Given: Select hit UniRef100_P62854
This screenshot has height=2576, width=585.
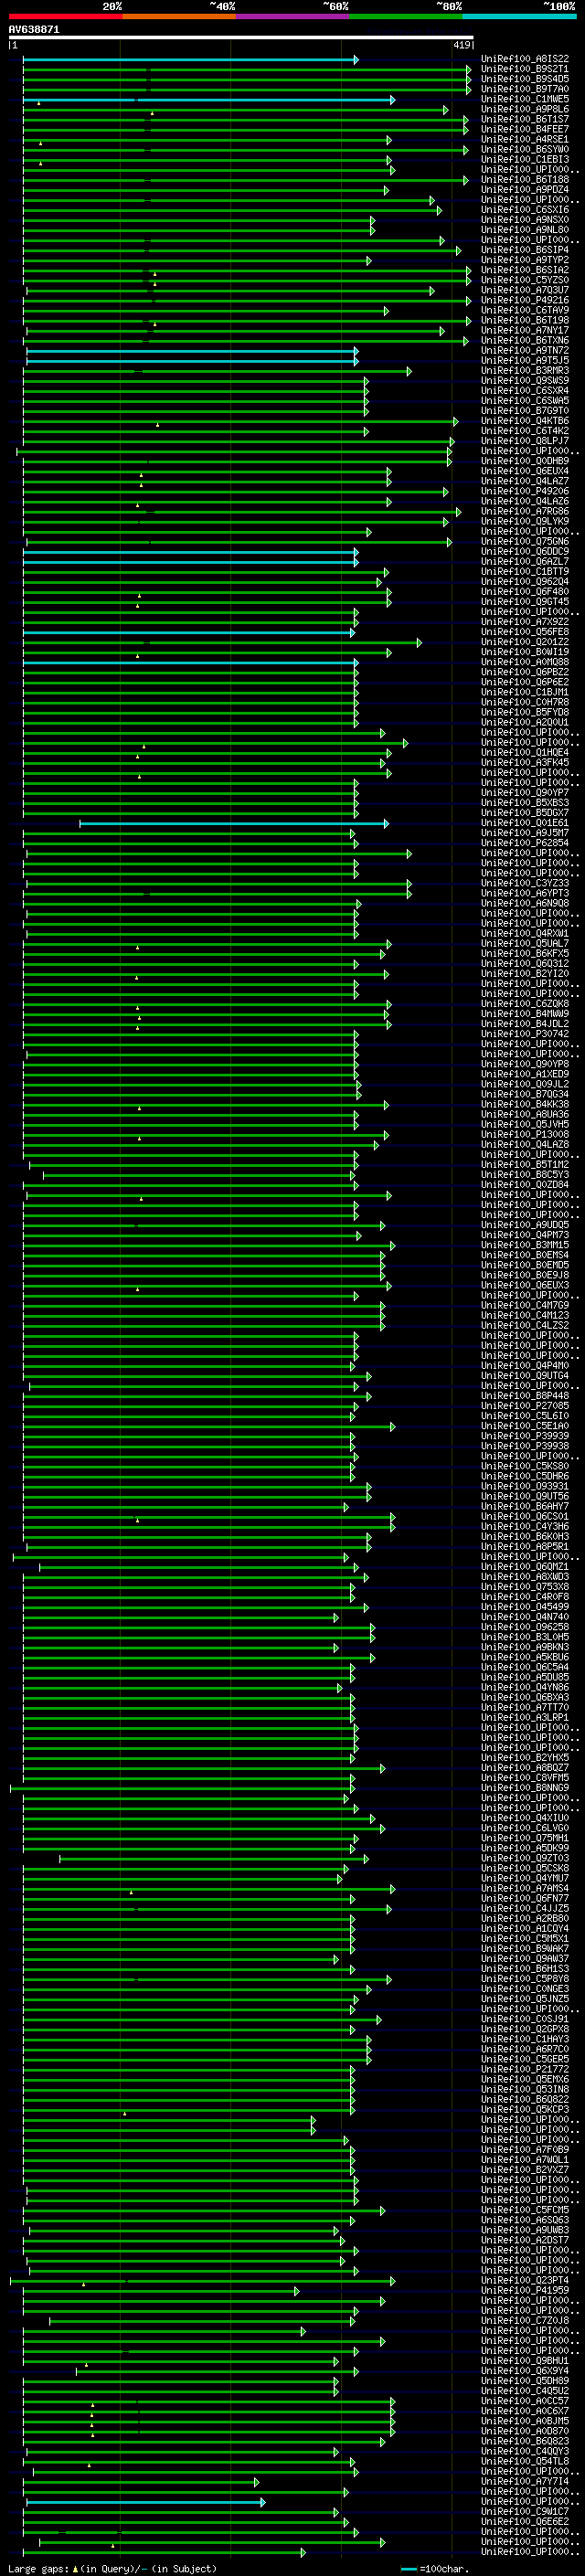Looking at the screenshot, I should click(x=525, y=843).
